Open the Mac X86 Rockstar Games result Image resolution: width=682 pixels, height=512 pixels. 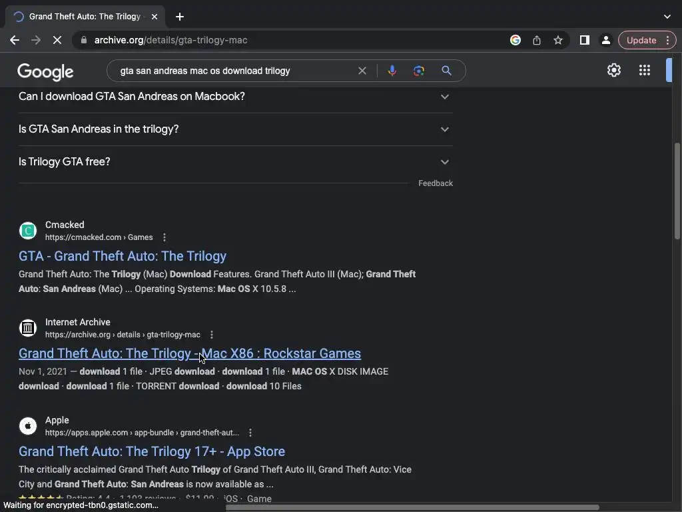point(190,353)
